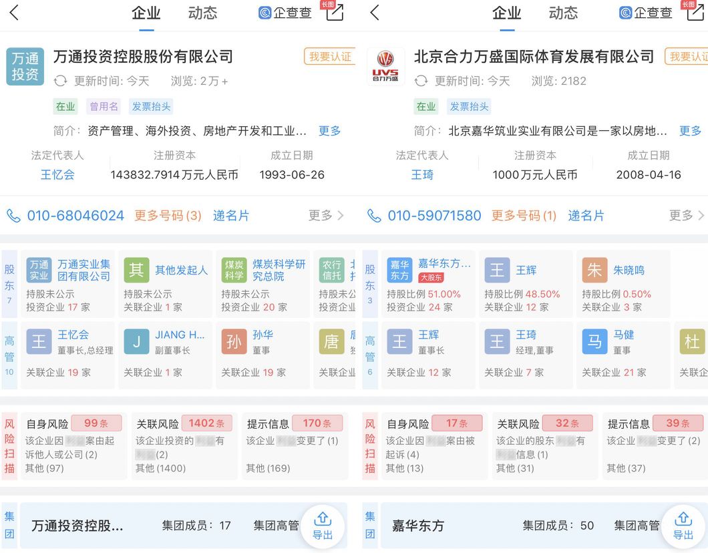This screenshot has height=553, width=708.
Task: Refresh update time for 北京合力万盛
Action: pyautogui.click(x=421, y=81)
